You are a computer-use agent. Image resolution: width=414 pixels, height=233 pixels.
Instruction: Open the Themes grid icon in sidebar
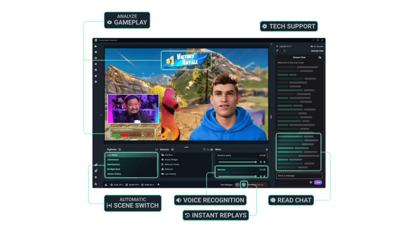click(95, 52)
